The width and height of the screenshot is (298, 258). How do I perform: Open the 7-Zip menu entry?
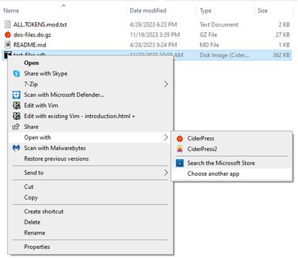pos(91,84)
